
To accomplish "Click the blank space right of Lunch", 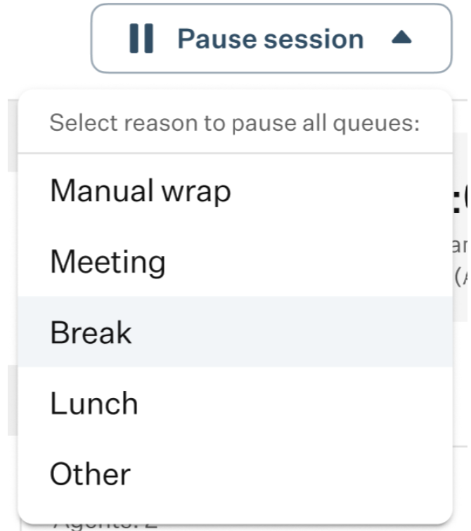I will coord(295,403).
